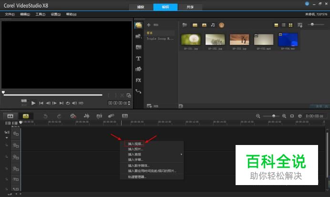
Task: Switch to Timeline view
Action: [x=26, y=116]
